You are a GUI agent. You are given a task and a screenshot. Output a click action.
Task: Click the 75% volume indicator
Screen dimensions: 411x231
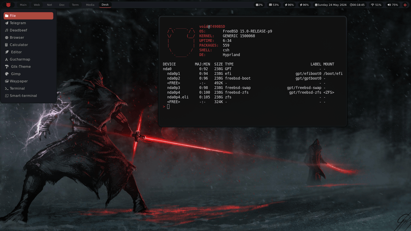point(393,5)
